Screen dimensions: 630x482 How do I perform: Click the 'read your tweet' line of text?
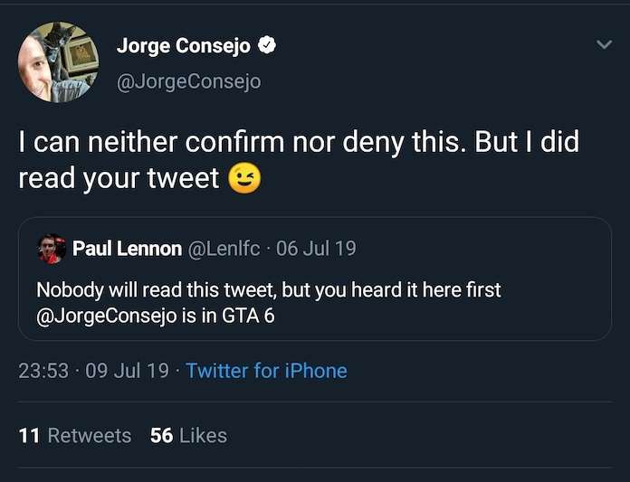pyautogui.click(x=119, y=178)
